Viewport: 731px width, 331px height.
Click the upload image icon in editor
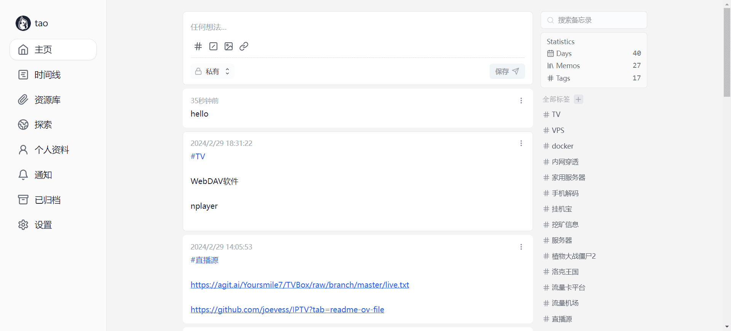[228, 46]
